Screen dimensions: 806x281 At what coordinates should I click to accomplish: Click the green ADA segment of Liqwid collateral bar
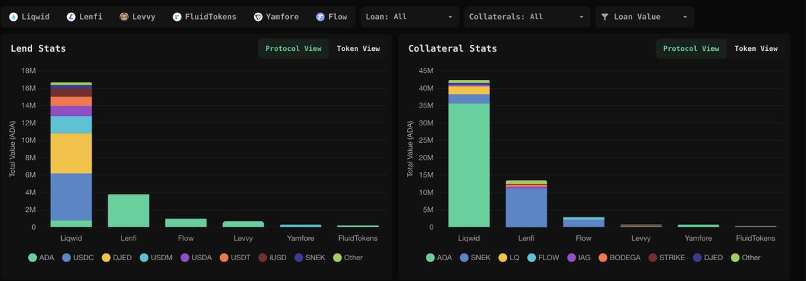(469, 165)
